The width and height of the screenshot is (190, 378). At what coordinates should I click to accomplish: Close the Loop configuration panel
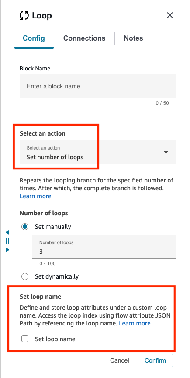pyautogui.click(x=170, y=15)
